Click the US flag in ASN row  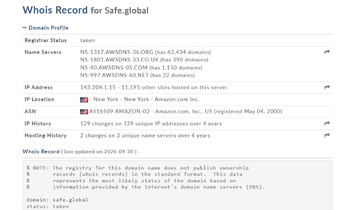[x=84, y=112]
